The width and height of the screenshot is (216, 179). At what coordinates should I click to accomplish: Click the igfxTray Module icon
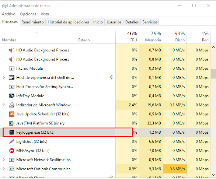[x=12, y=96]
